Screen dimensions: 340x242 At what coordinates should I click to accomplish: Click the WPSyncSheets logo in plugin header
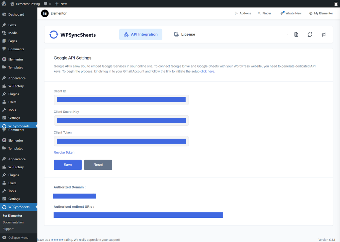pos(73,35)
